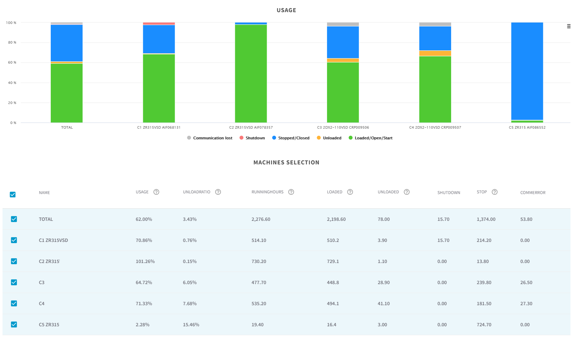Click the help icon next to LOADED

click(350, 192)
